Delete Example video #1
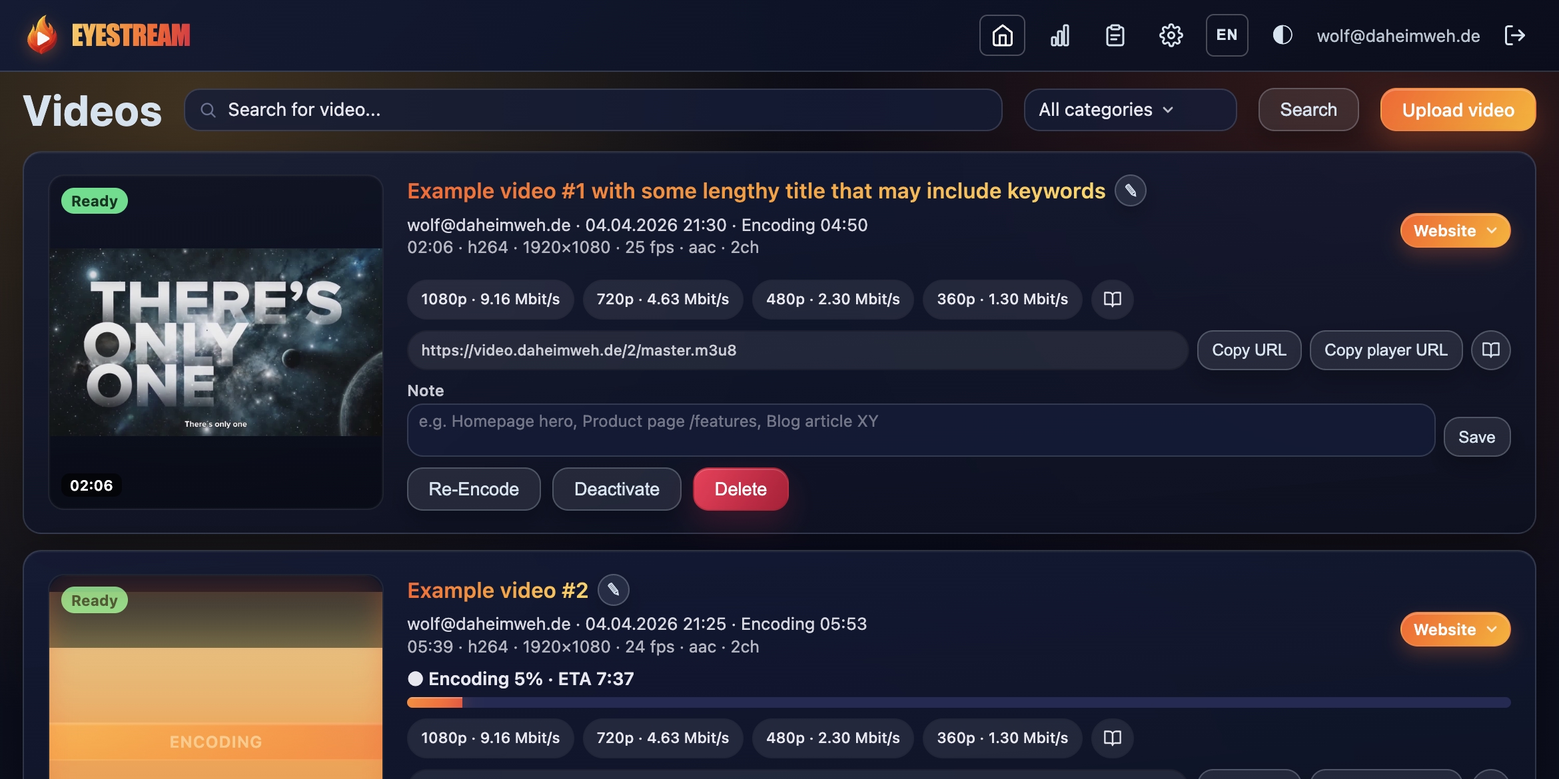 (x=740, y=489)
